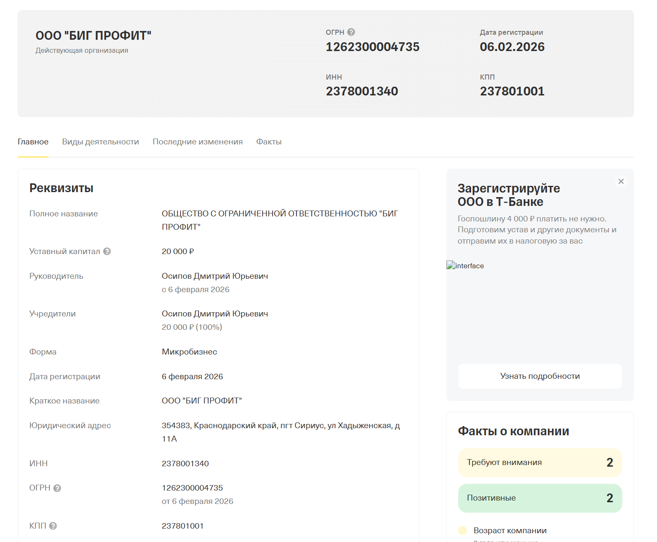657x542 pixels.
Task: Click the founder share '20 000 ₽ (100%)'
Action: 192,327
